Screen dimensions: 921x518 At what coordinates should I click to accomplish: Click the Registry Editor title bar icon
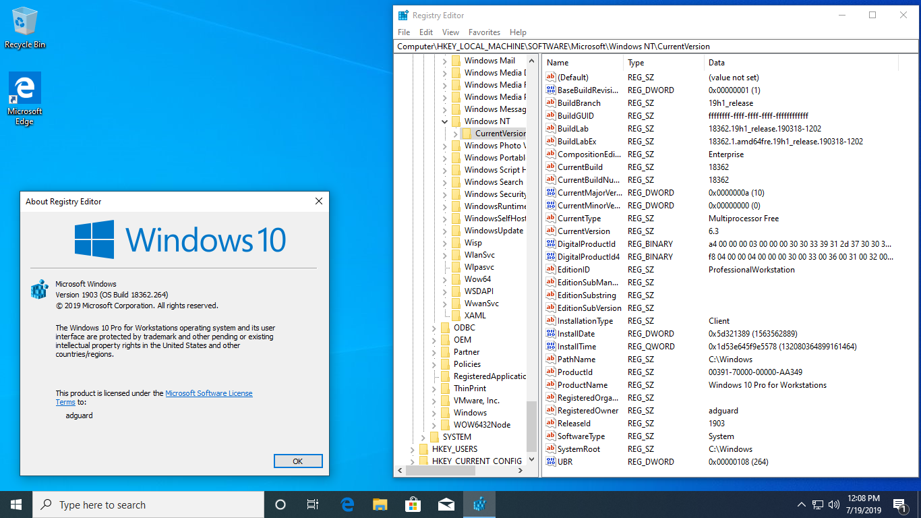[403, 16]
